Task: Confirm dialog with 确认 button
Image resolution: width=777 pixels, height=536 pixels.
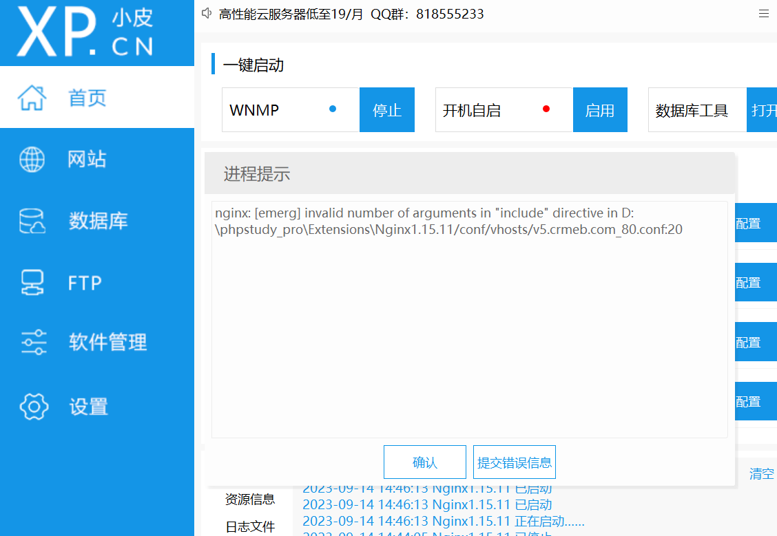Action: point(425,462)
